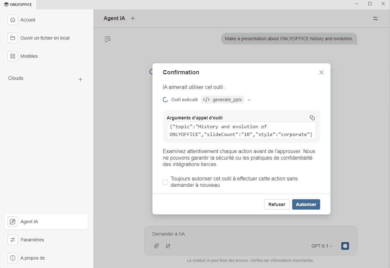Viewport: 390px width, 268px height.
Task: Open Paramètres in the sidebar
Action: click(x=32, y=240)
